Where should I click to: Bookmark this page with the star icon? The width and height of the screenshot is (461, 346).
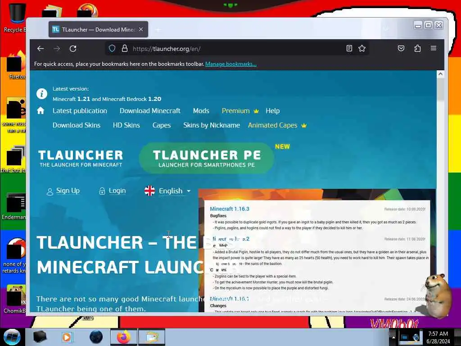(362, 49)
